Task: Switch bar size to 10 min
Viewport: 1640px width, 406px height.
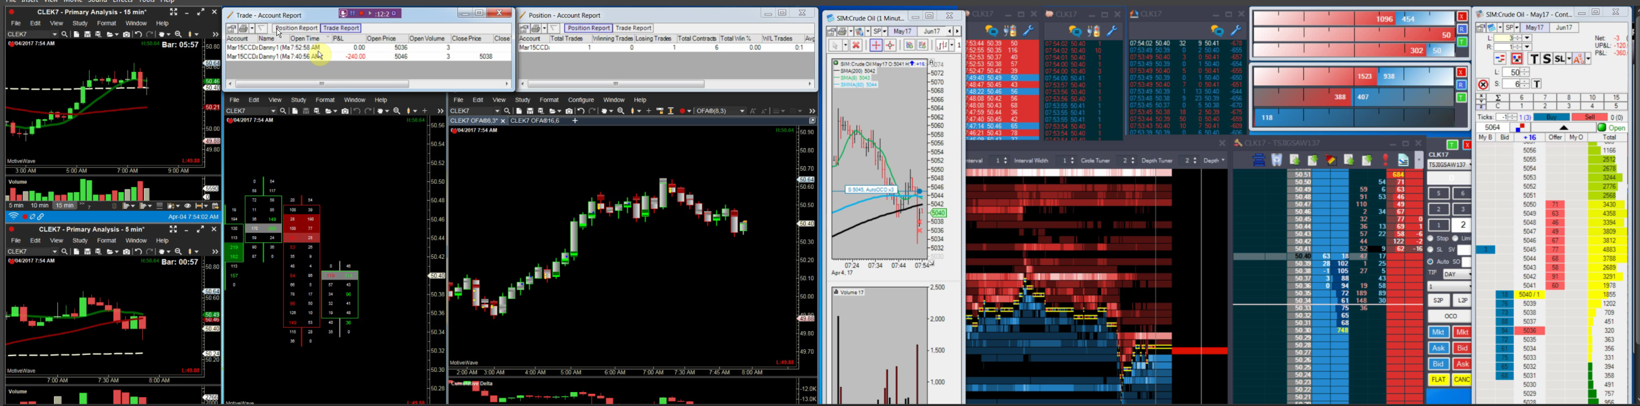Action: click(39, 206)
